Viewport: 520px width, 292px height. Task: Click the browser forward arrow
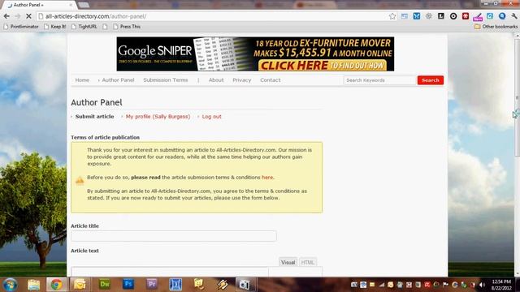click(x=18, y=16)
